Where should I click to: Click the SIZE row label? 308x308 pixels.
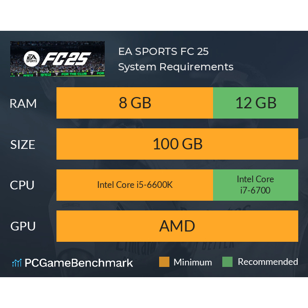coord(23,144)
